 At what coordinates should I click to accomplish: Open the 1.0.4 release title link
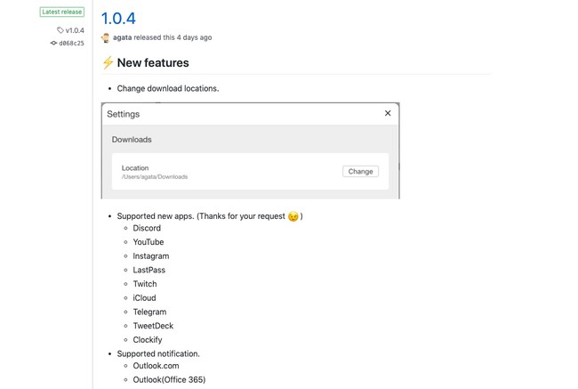point(118,17)
